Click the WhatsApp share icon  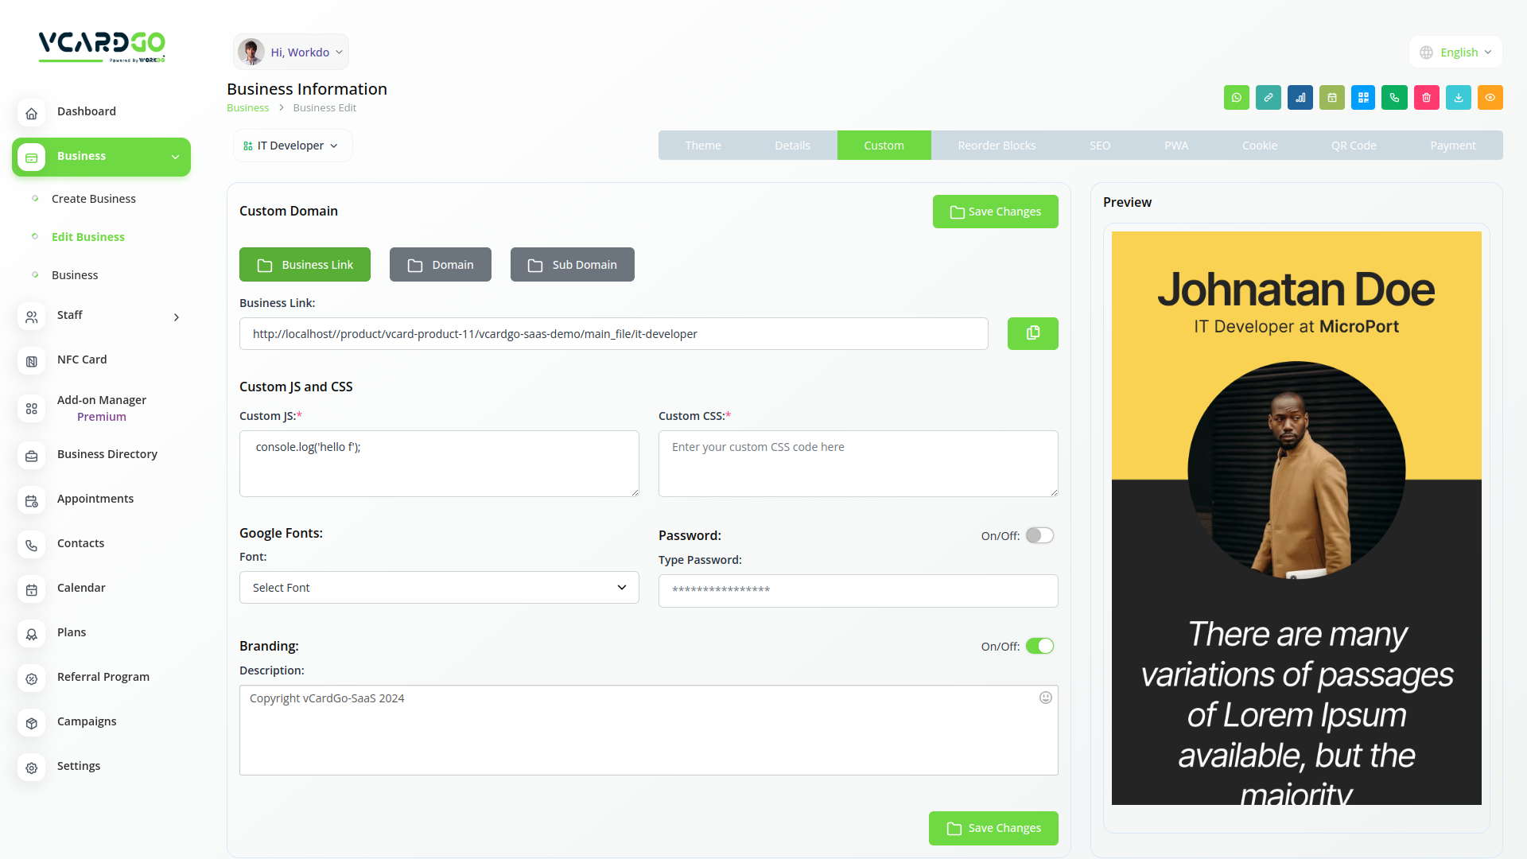1236,98
